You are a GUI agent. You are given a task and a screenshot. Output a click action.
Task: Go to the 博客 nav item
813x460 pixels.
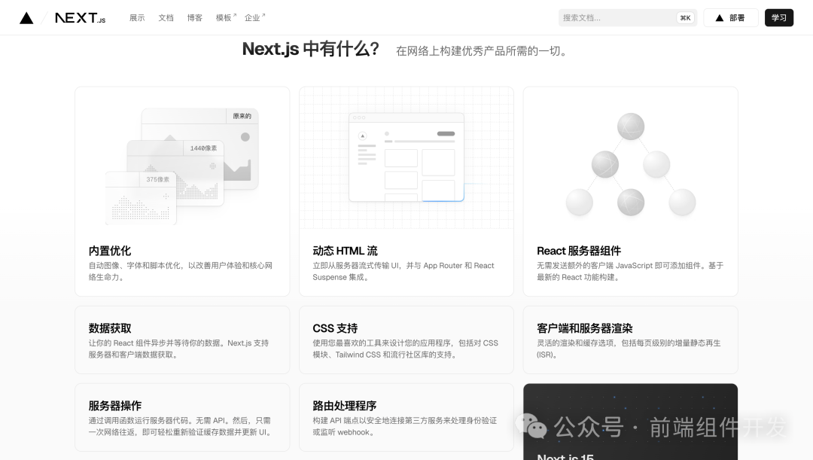click(195, 17)
